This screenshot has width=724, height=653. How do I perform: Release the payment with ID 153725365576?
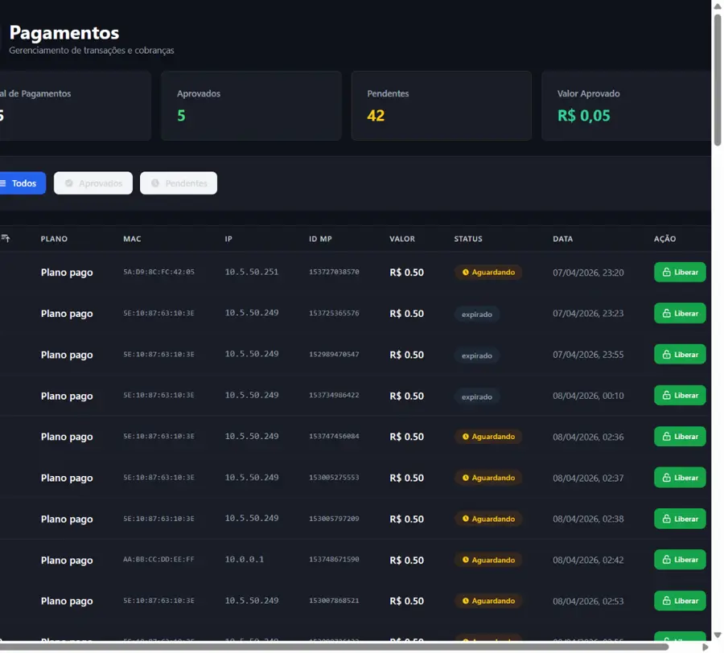point(680,314)
